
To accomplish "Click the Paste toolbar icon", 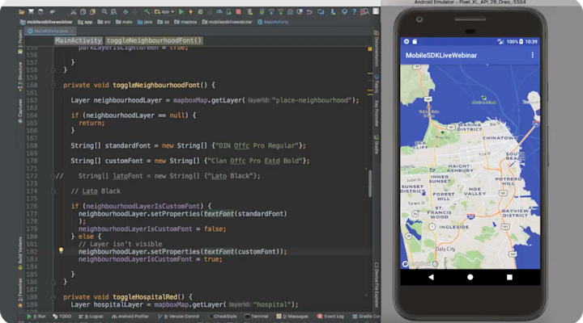I will click(92, 12).
